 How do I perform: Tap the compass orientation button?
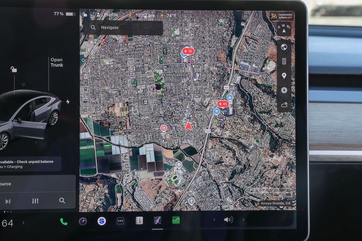click(284, 29)
